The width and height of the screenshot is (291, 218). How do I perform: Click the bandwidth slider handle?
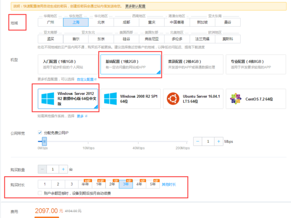[44, 142]
